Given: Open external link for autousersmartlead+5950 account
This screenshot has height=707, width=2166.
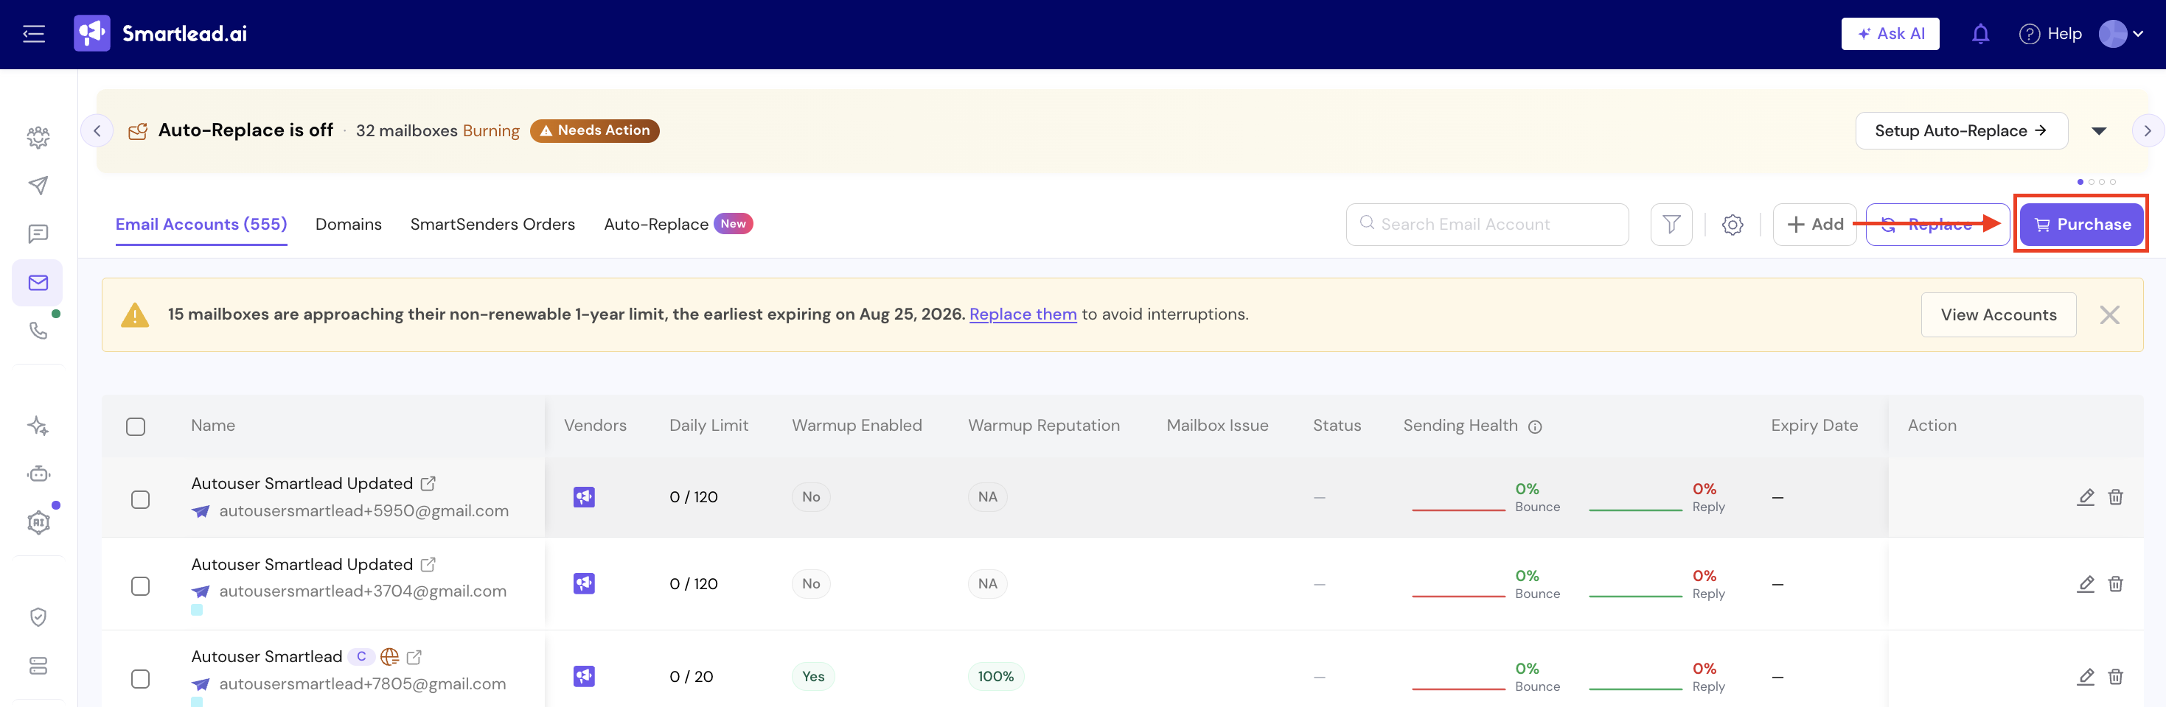Looking at the screenshot, I should click(428, 484).
